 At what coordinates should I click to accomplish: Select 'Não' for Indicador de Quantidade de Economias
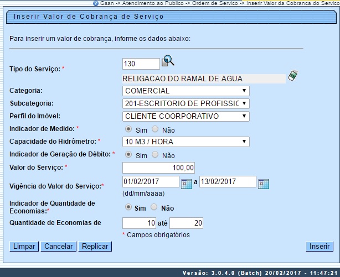tap(154, 208)
